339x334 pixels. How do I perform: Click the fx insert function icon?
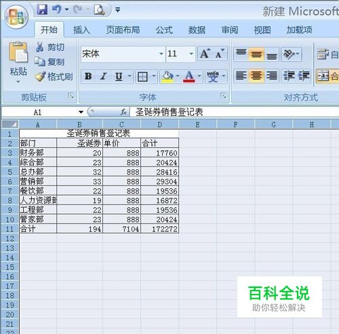pos(123,112)
